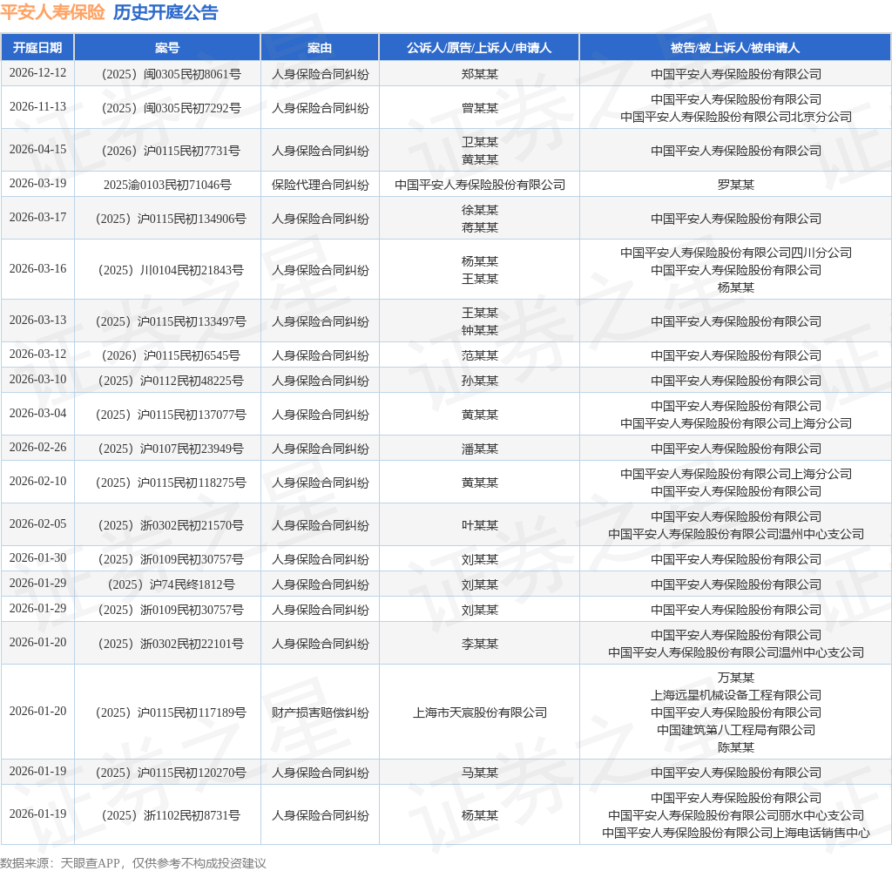Click 中国平安人寿保险股份有限公司四川分公司
The image size is (892, 871).
click(x=735, y=253)
